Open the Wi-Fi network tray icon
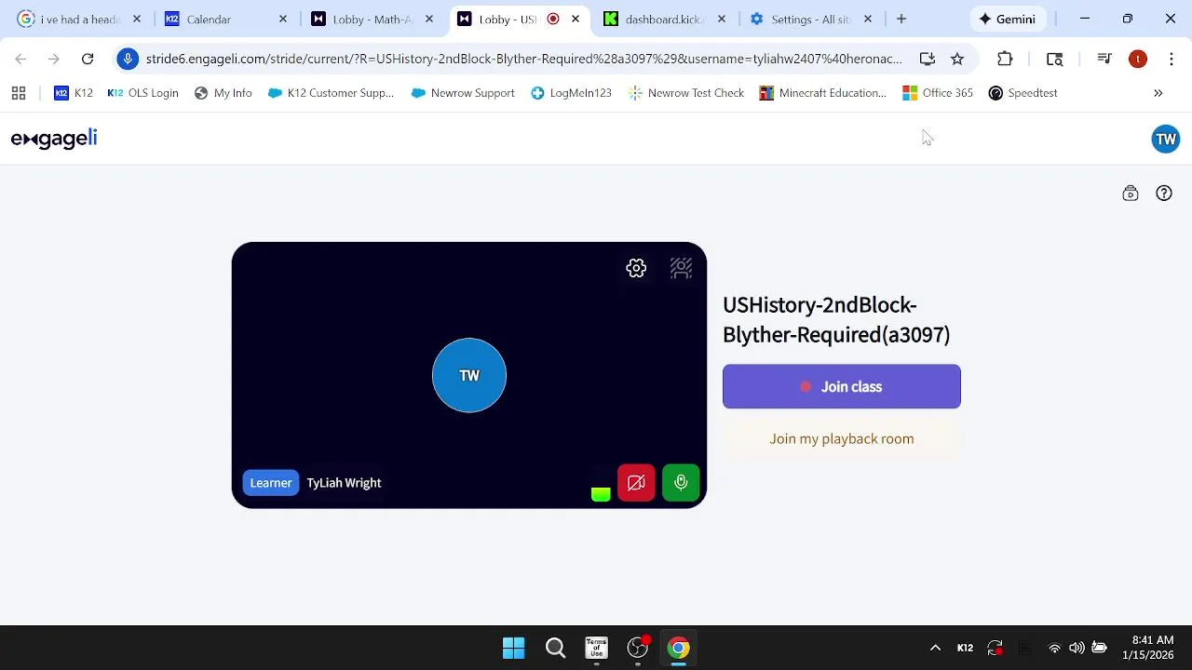Viewport: 1192px width, 670px height. (x=1054, y=648)
